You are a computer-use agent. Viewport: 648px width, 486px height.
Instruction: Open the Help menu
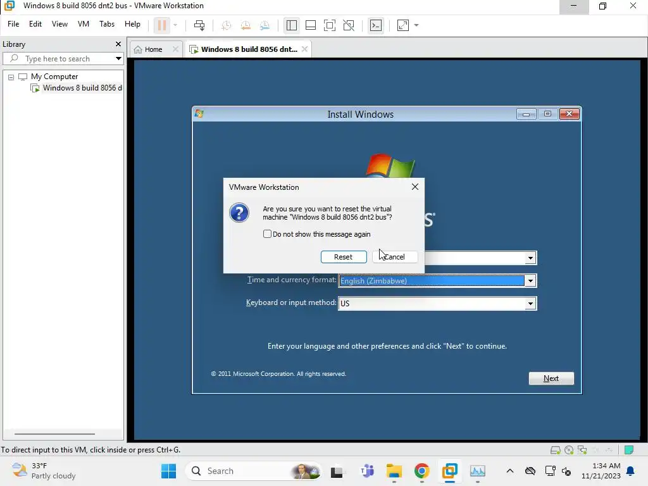pyautogui.click(x=132, y=24)
